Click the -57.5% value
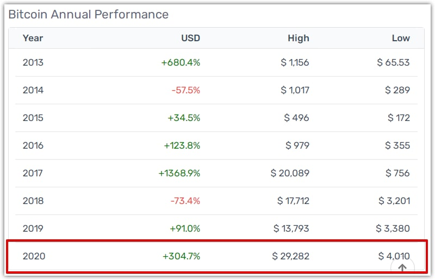Image resolution: width=435 pixels, height=280 pixels. pos(185,90)
